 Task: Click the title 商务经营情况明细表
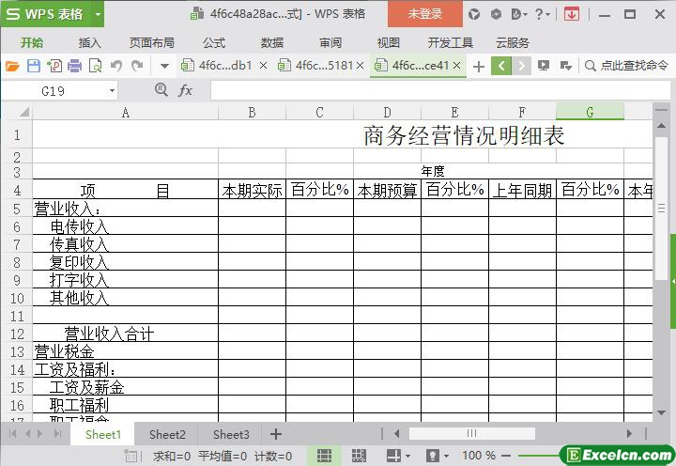point(464,135)
